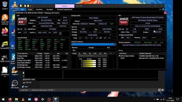Launch VLC from the taskbar
This screenshot has height=102, width=182.
tap(23, 99)
